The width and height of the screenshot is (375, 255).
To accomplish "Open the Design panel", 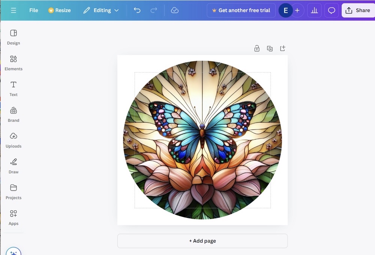I will (x=13, y=37).
